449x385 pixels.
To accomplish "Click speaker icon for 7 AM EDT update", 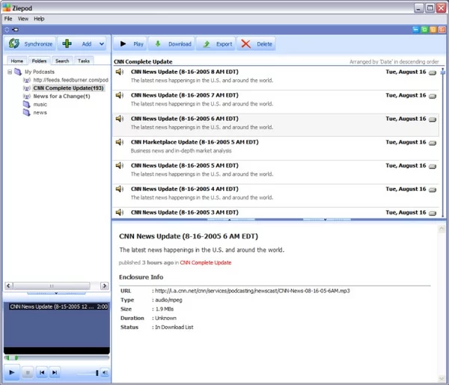I will pyautogui.click(x=120, y=95).
